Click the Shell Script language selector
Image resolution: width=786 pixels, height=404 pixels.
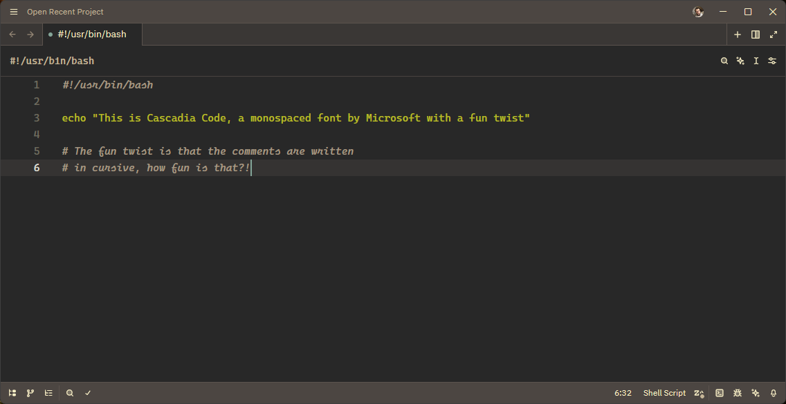point(664,393)
